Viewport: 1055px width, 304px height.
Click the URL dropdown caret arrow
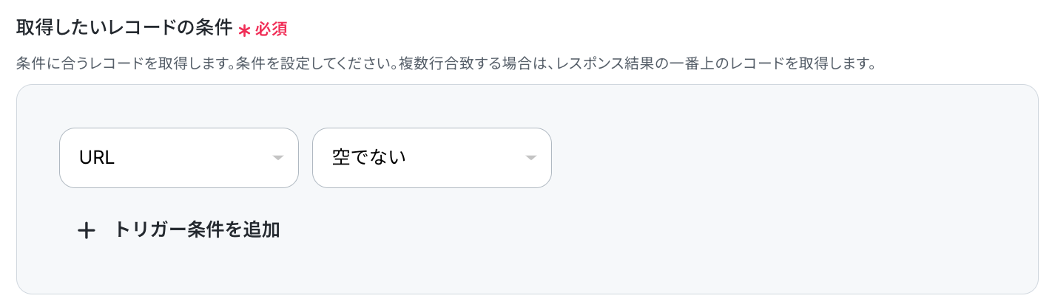pyautogui.click(x=277, y=158)
